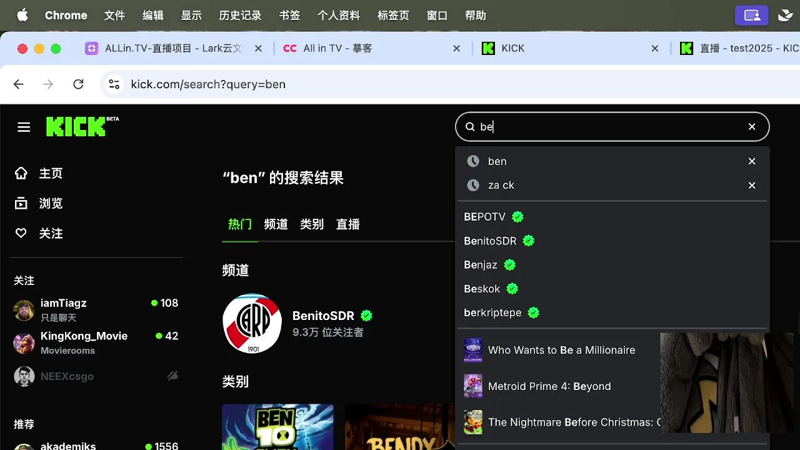Click verified badge next to BEPOTV
Viewport: 800px width, 450px height.
(x=517, y=217)
